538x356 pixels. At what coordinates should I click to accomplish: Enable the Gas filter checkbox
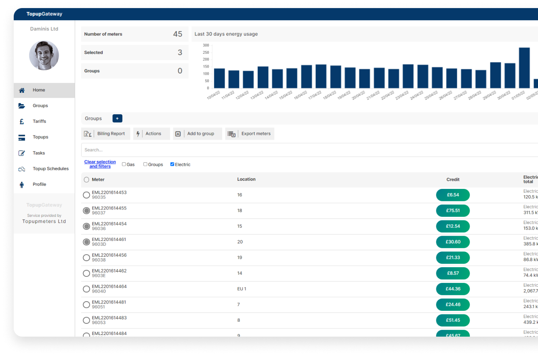pos(124,164)
